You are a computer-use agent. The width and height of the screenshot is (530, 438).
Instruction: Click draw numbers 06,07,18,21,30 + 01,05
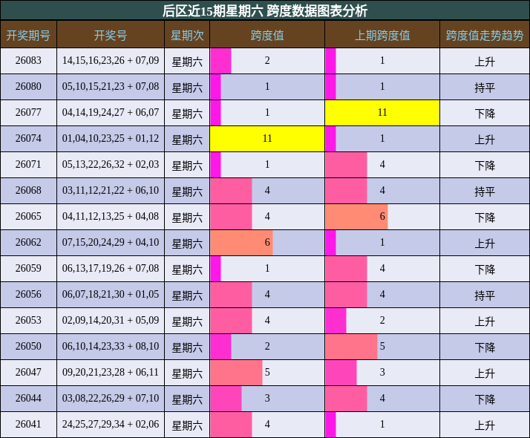111,295
